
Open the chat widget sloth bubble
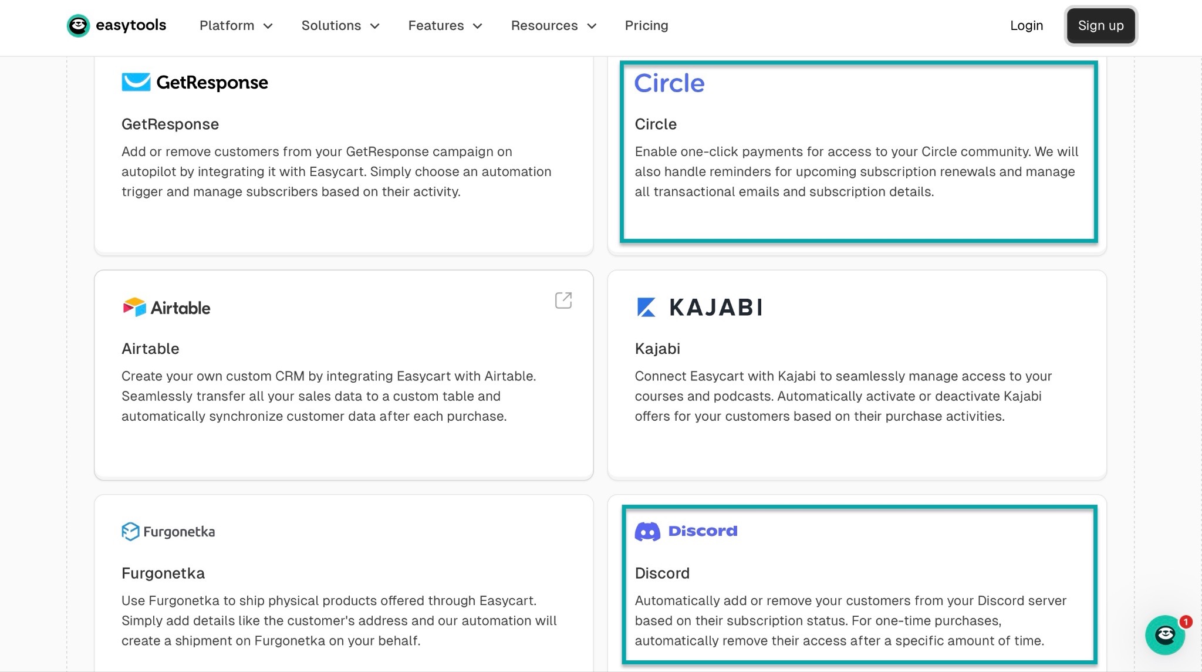pyautogui.click(x=1164, y=635)
